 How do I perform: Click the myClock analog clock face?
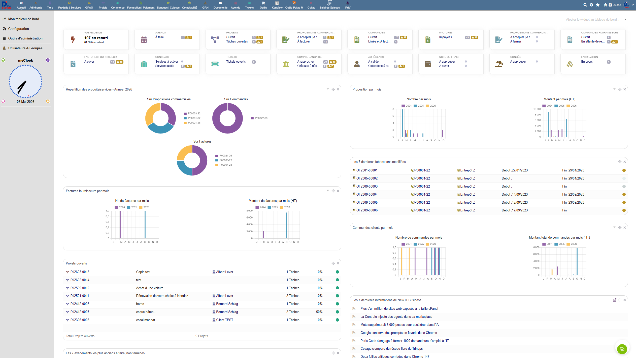pos(25,81)
